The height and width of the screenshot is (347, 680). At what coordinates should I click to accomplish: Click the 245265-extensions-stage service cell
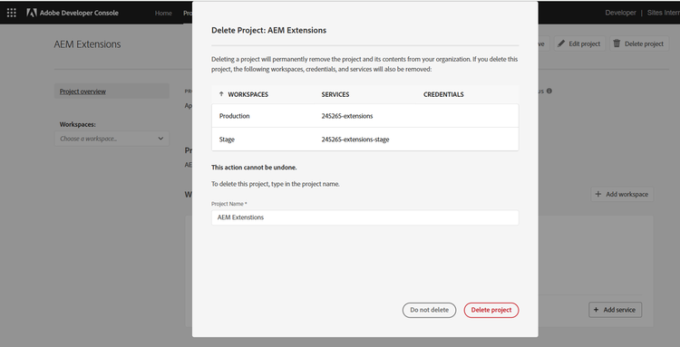(355, 140)
